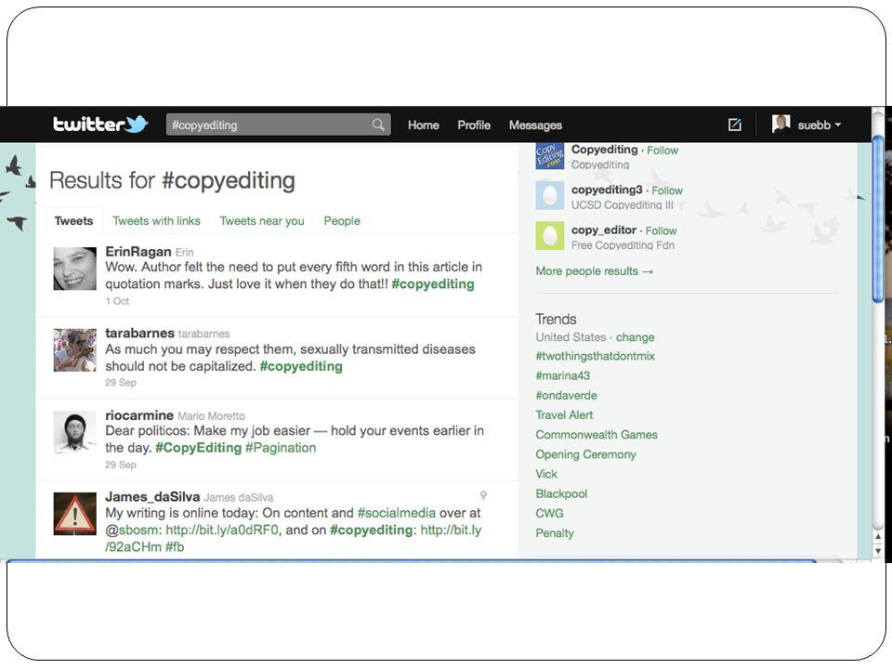Screen dimensions: 892x669
Task: Click the 1 Oct timestamp
Action: click(x=117, y=301)
